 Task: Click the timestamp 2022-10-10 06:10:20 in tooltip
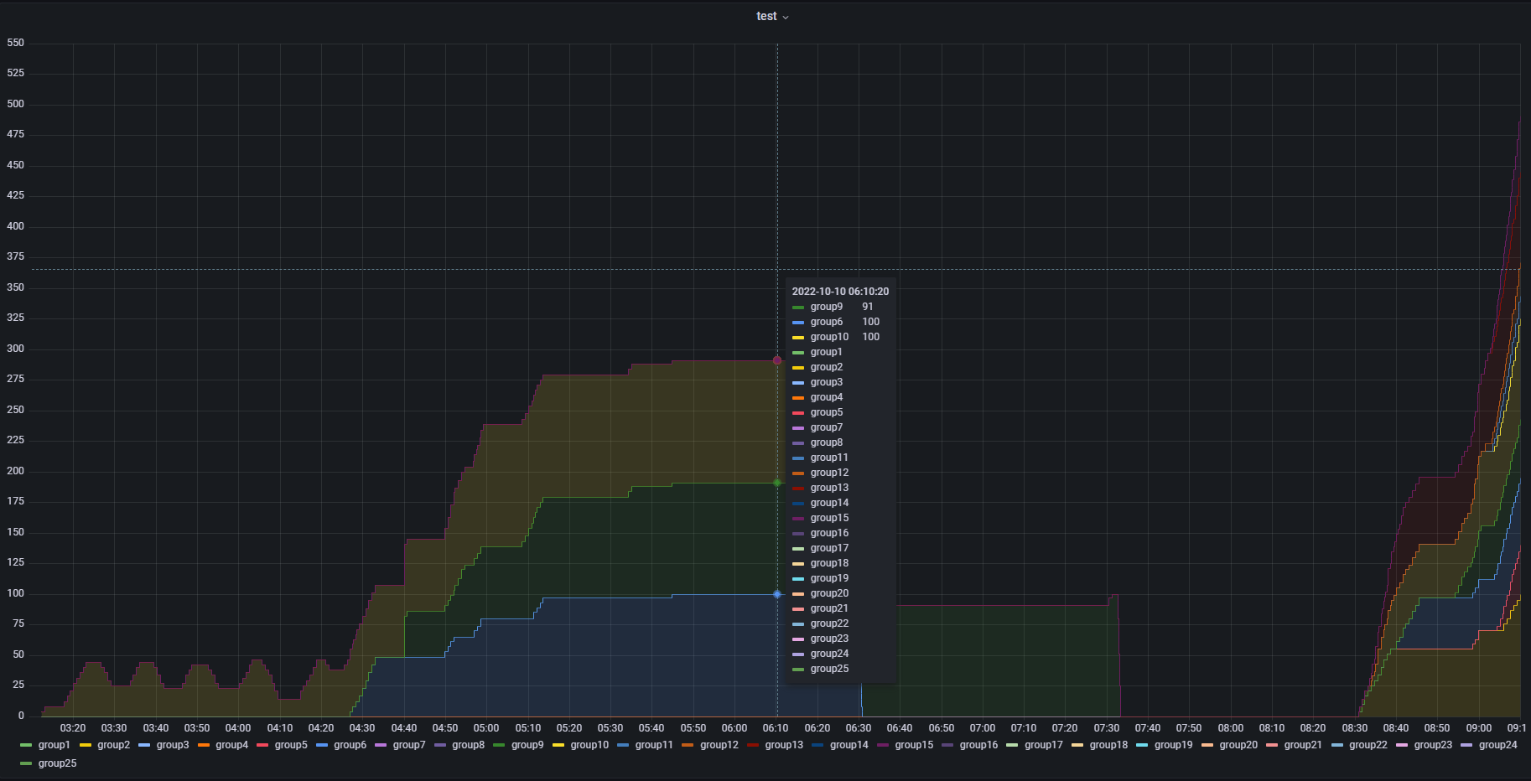pos(841,291)
